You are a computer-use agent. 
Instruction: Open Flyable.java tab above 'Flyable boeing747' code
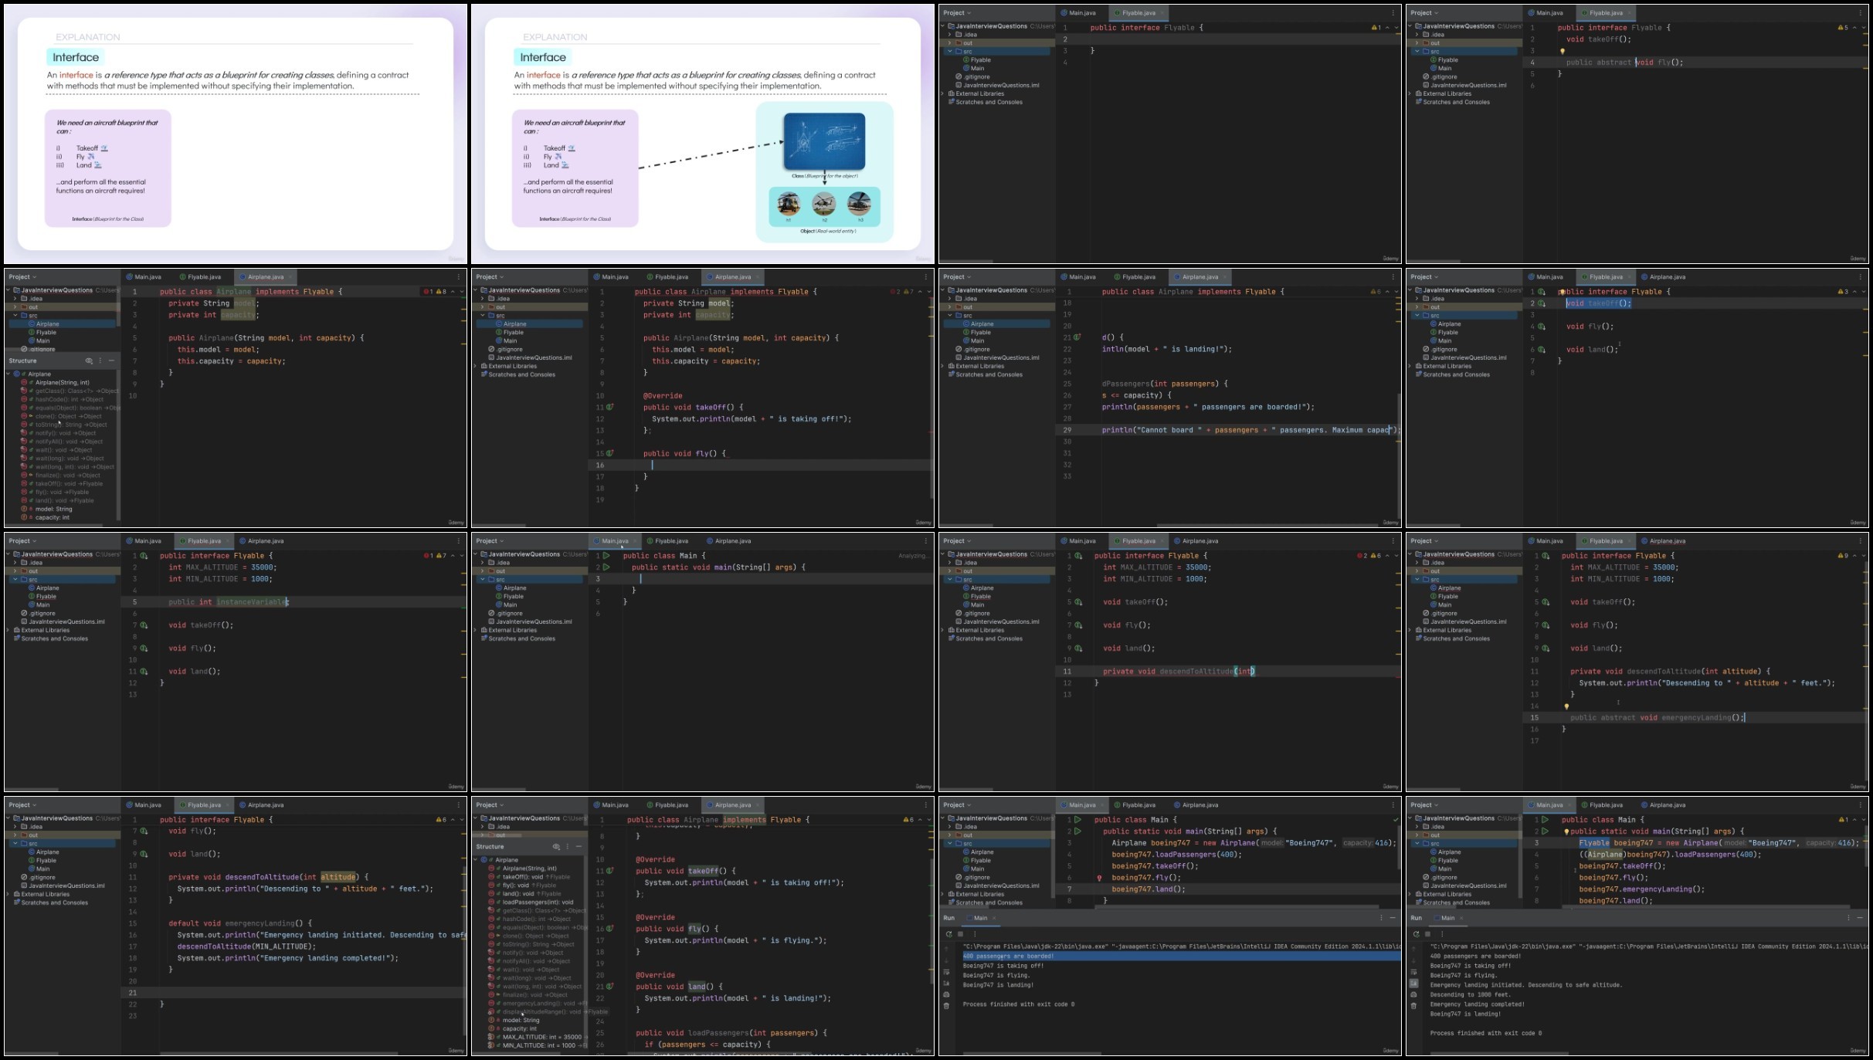[1602, 805]
